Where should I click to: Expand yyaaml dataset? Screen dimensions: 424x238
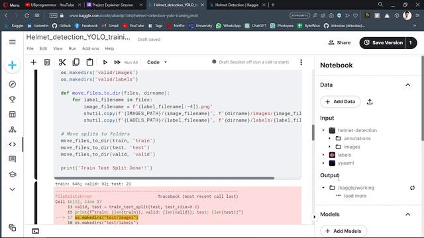[323, 163]
